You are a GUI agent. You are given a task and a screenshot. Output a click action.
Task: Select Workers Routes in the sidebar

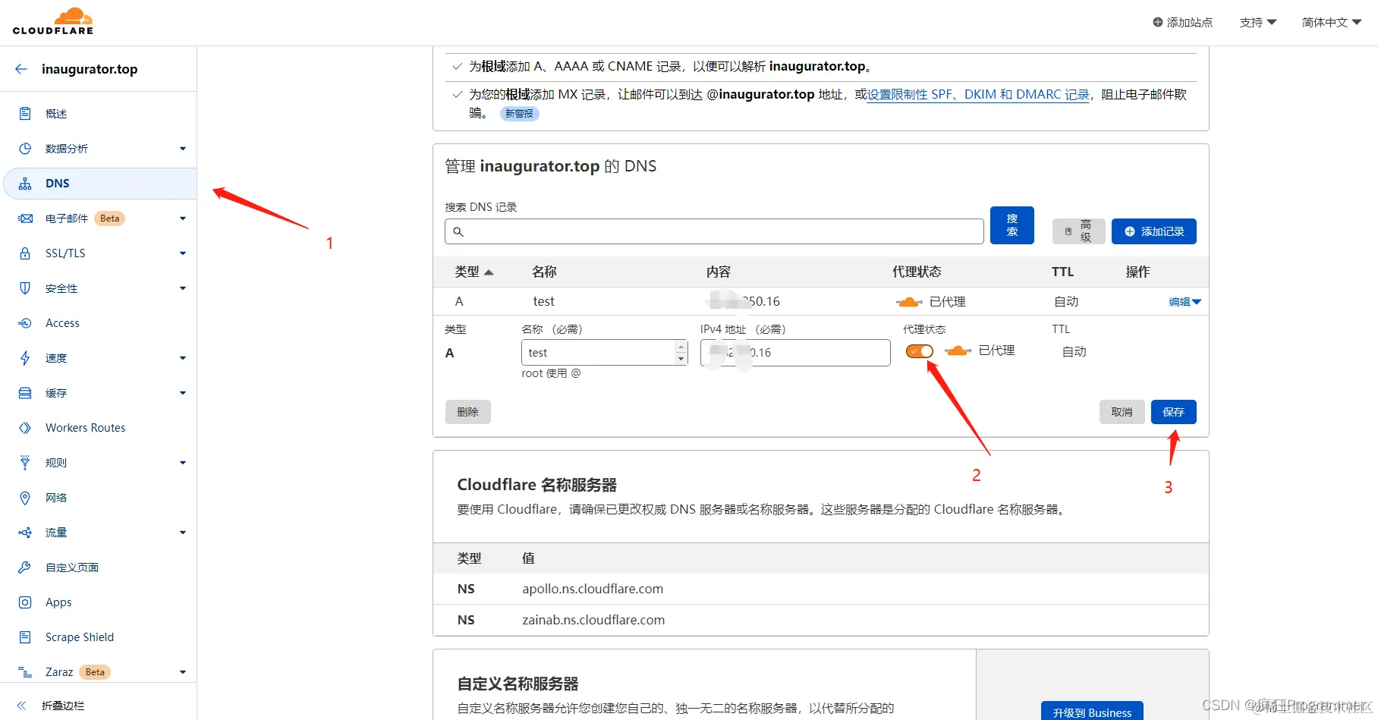(84, 427)
